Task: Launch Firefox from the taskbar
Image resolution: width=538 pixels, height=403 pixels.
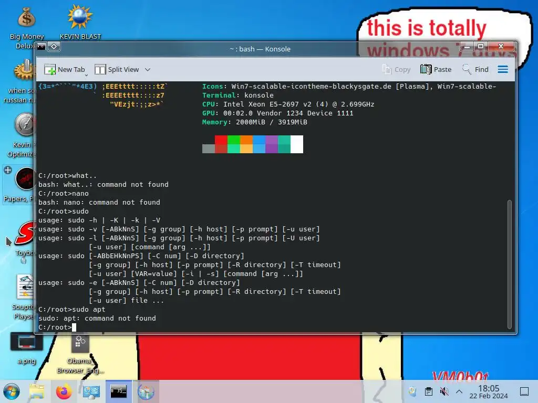Action: [64, 391]
